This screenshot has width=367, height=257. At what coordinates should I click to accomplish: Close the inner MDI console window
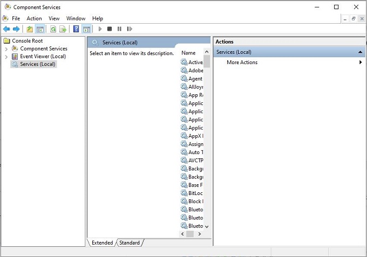coord(362,19)
